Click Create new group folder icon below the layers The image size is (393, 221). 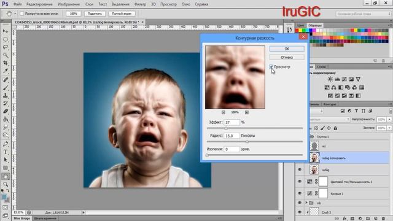pos(368,219)
